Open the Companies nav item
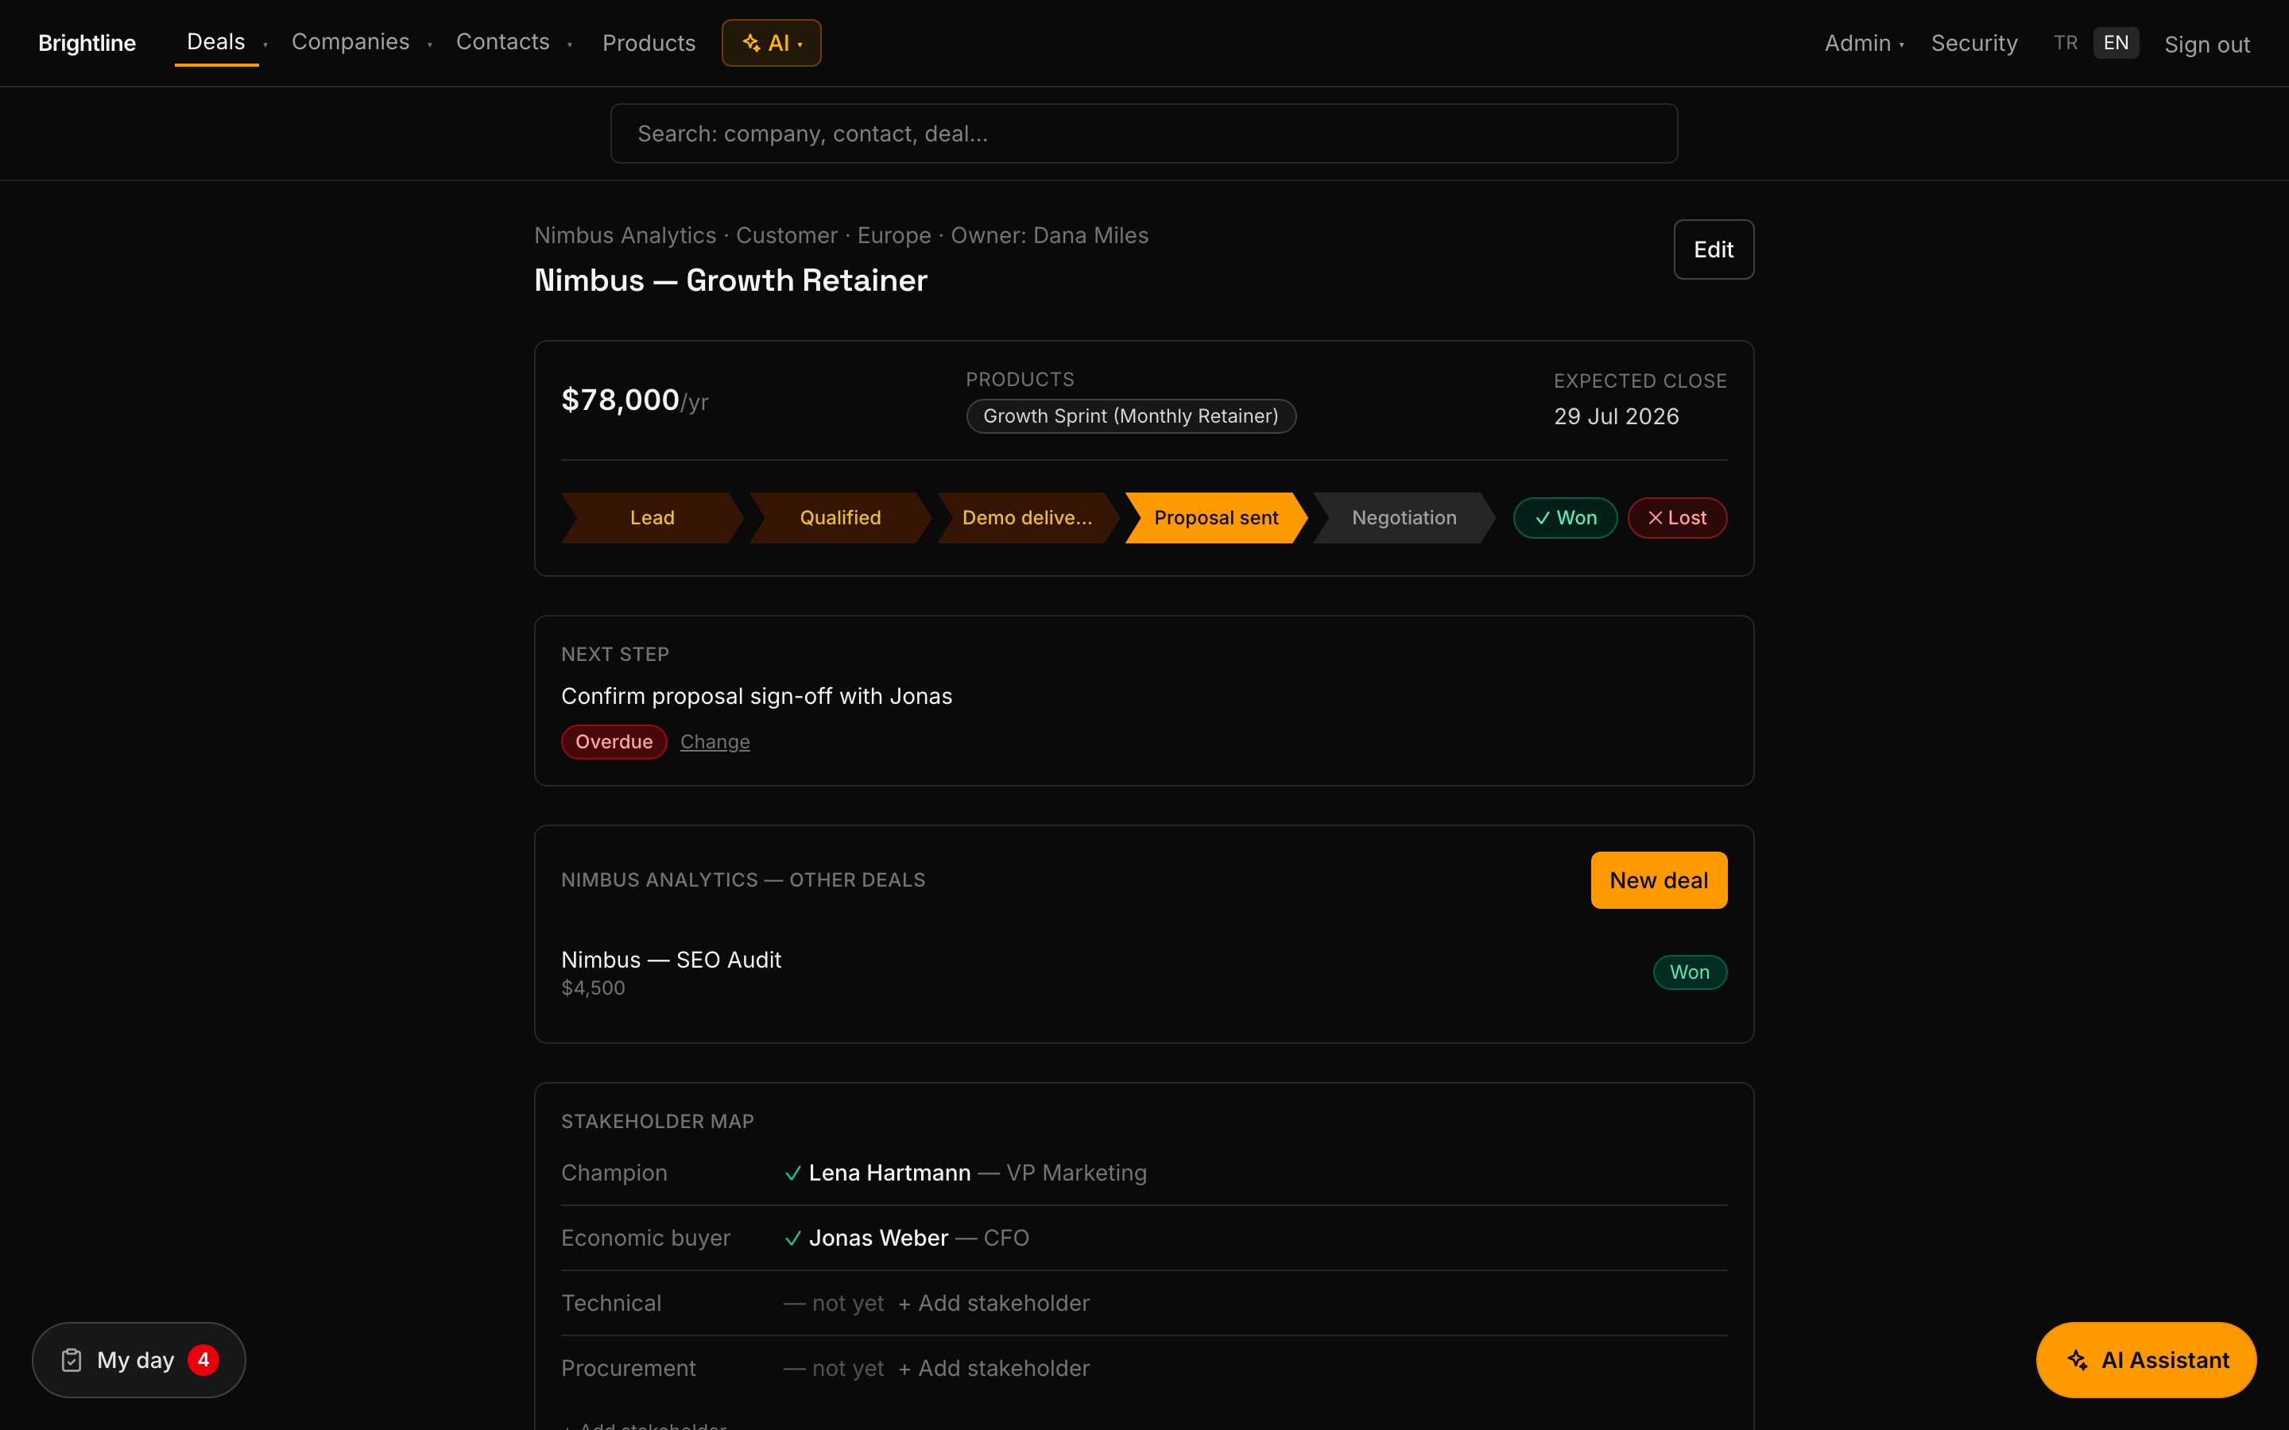The width and height of the screenshot is (2289, 1430). coord(350,41)
